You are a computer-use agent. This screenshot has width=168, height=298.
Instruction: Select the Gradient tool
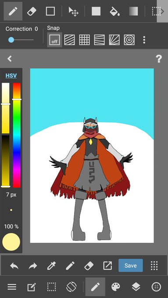tap(133, 11)
